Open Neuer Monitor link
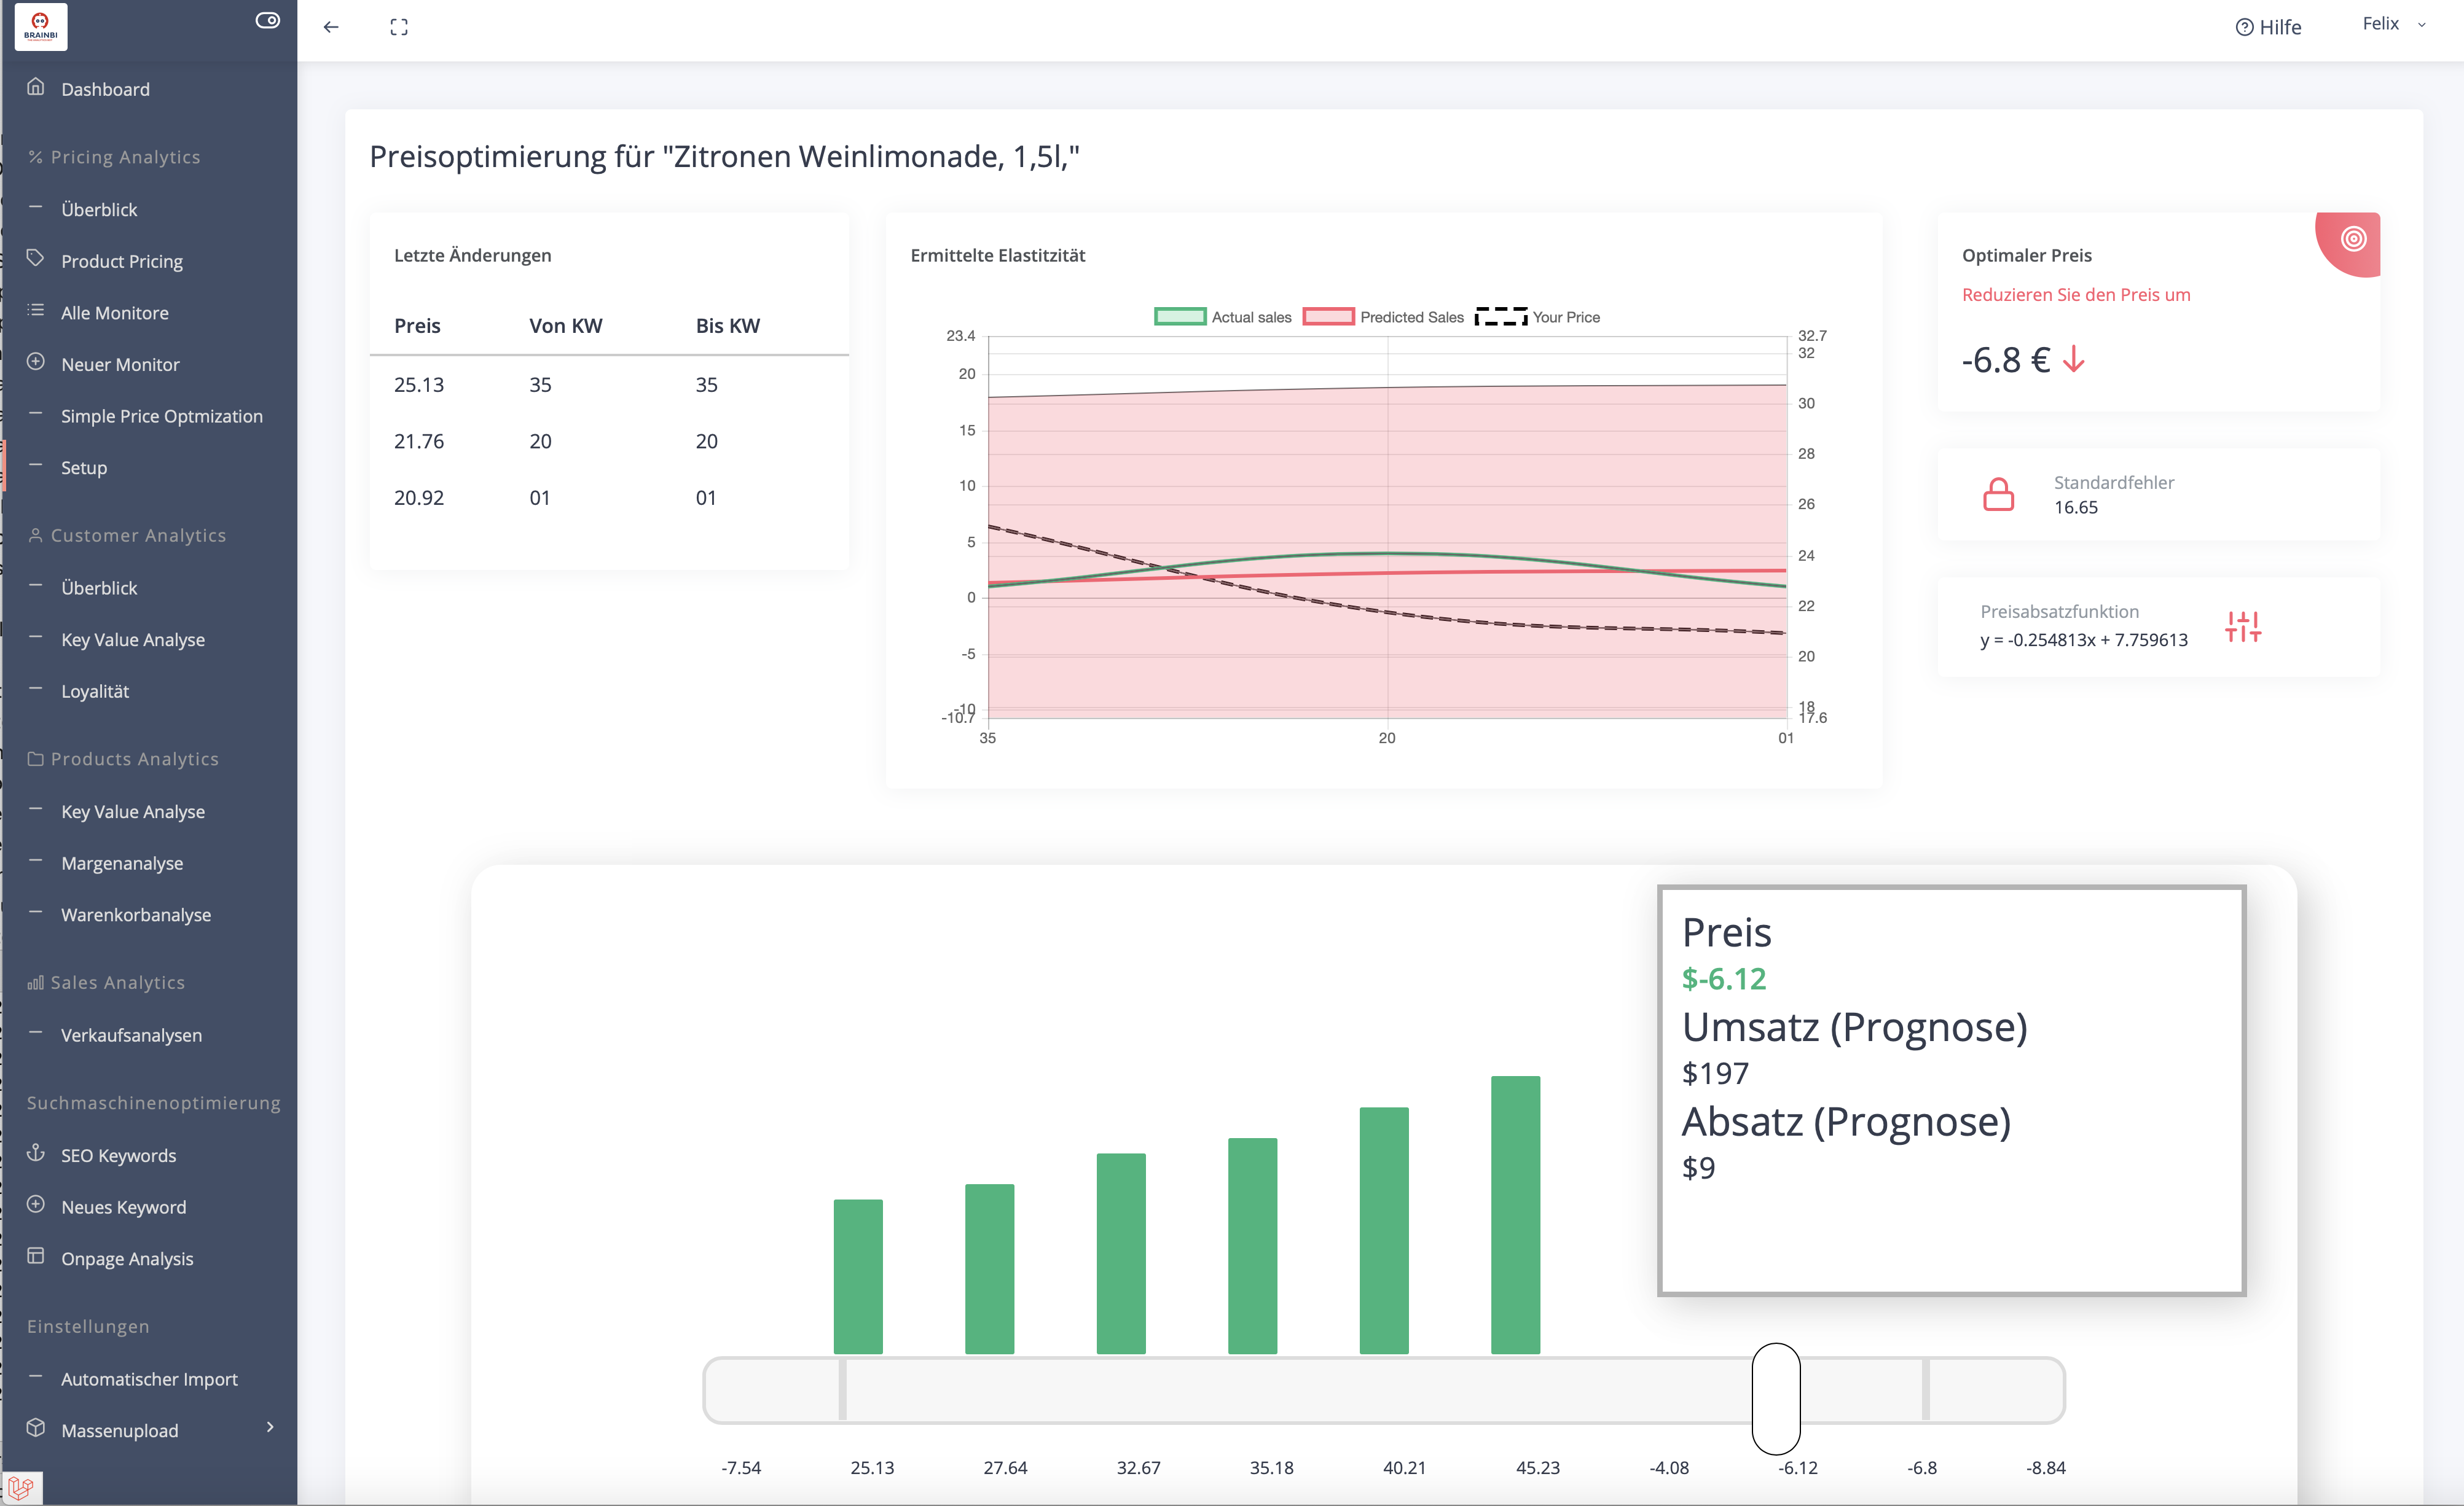Viewport: 2464px width, 1506px height. point(120,365)
